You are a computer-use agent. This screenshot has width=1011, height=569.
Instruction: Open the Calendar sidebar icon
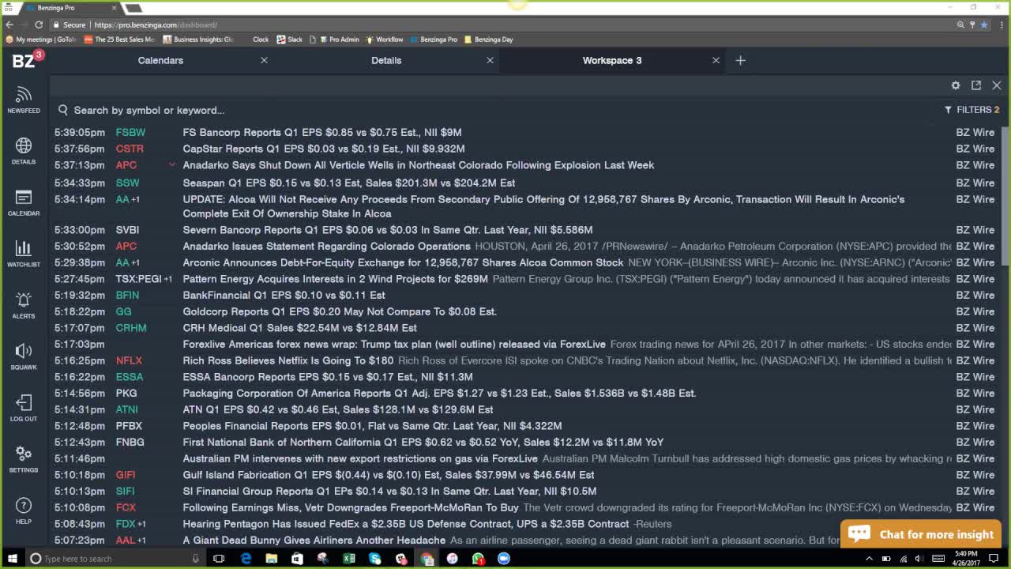(x=24, y=202)
